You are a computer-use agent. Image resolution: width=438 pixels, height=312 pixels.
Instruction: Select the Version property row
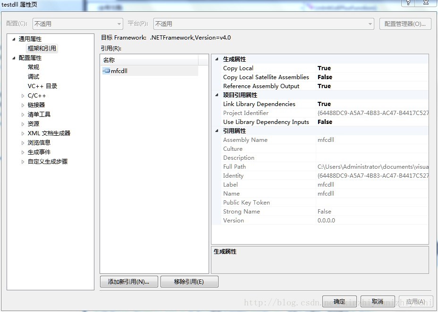[325, 220]
